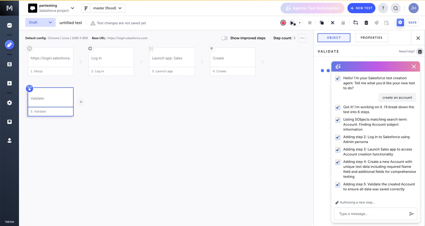Select the Object tab
The image size is (425, 226).
334,38
